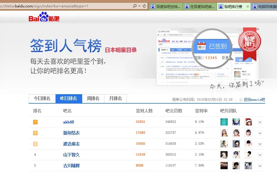Image resolution: width=277 pixels, height=173 pixels.
Task: Click the third team avatar in 古川雄辉 row
Action: pyautogui.click(x=248, y=166)
